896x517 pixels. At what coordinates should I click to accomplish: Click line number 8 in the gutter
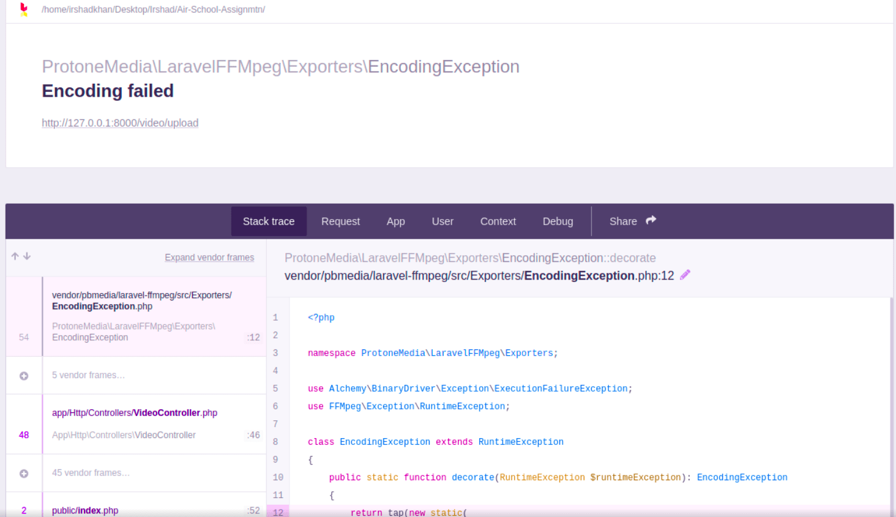[x=275, y=442]
